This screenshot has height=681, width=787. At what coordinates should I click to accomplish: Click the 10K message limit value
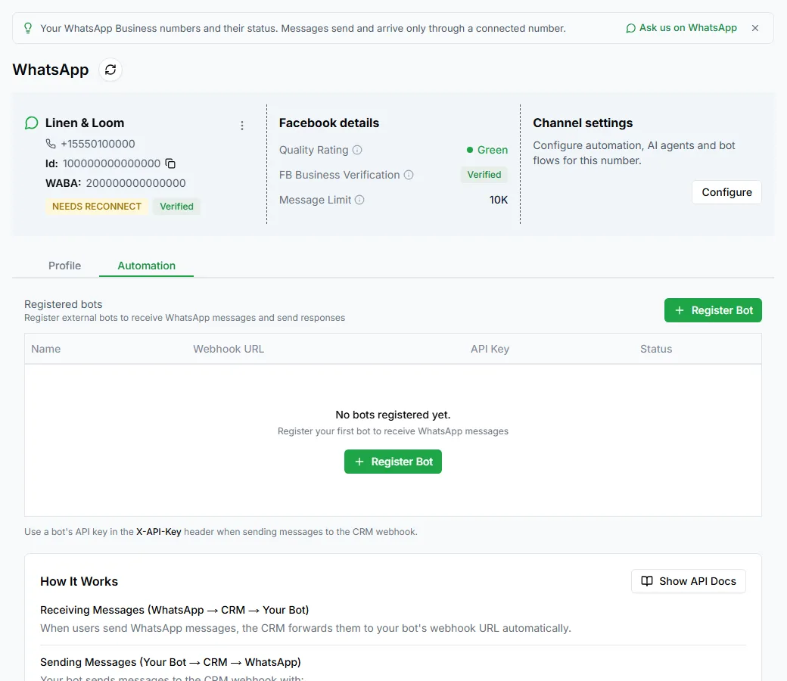click(499, 200)
